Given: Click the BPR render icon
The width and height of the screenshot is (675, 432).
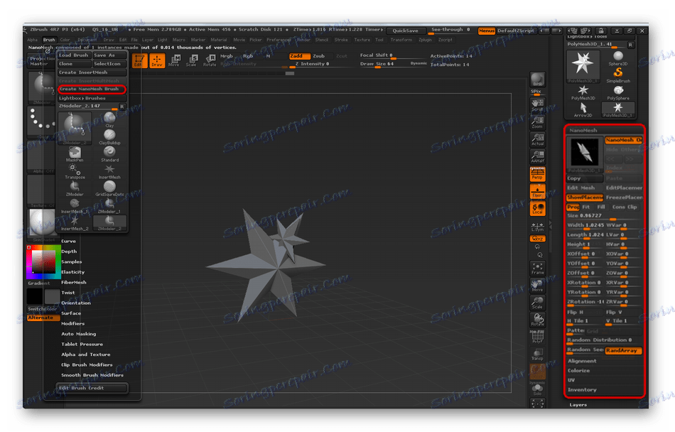Looking at the screenshot, I should click(x=537, y=80).
